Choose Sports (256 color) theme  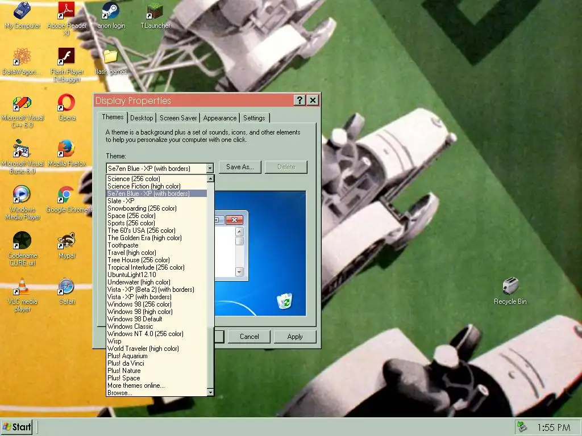(x=157, y=223)
